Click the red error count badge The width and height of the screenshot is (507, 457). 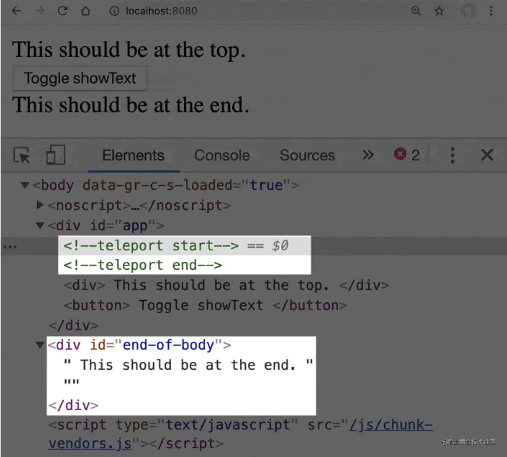pyautogui.click(x=406, y=155)
